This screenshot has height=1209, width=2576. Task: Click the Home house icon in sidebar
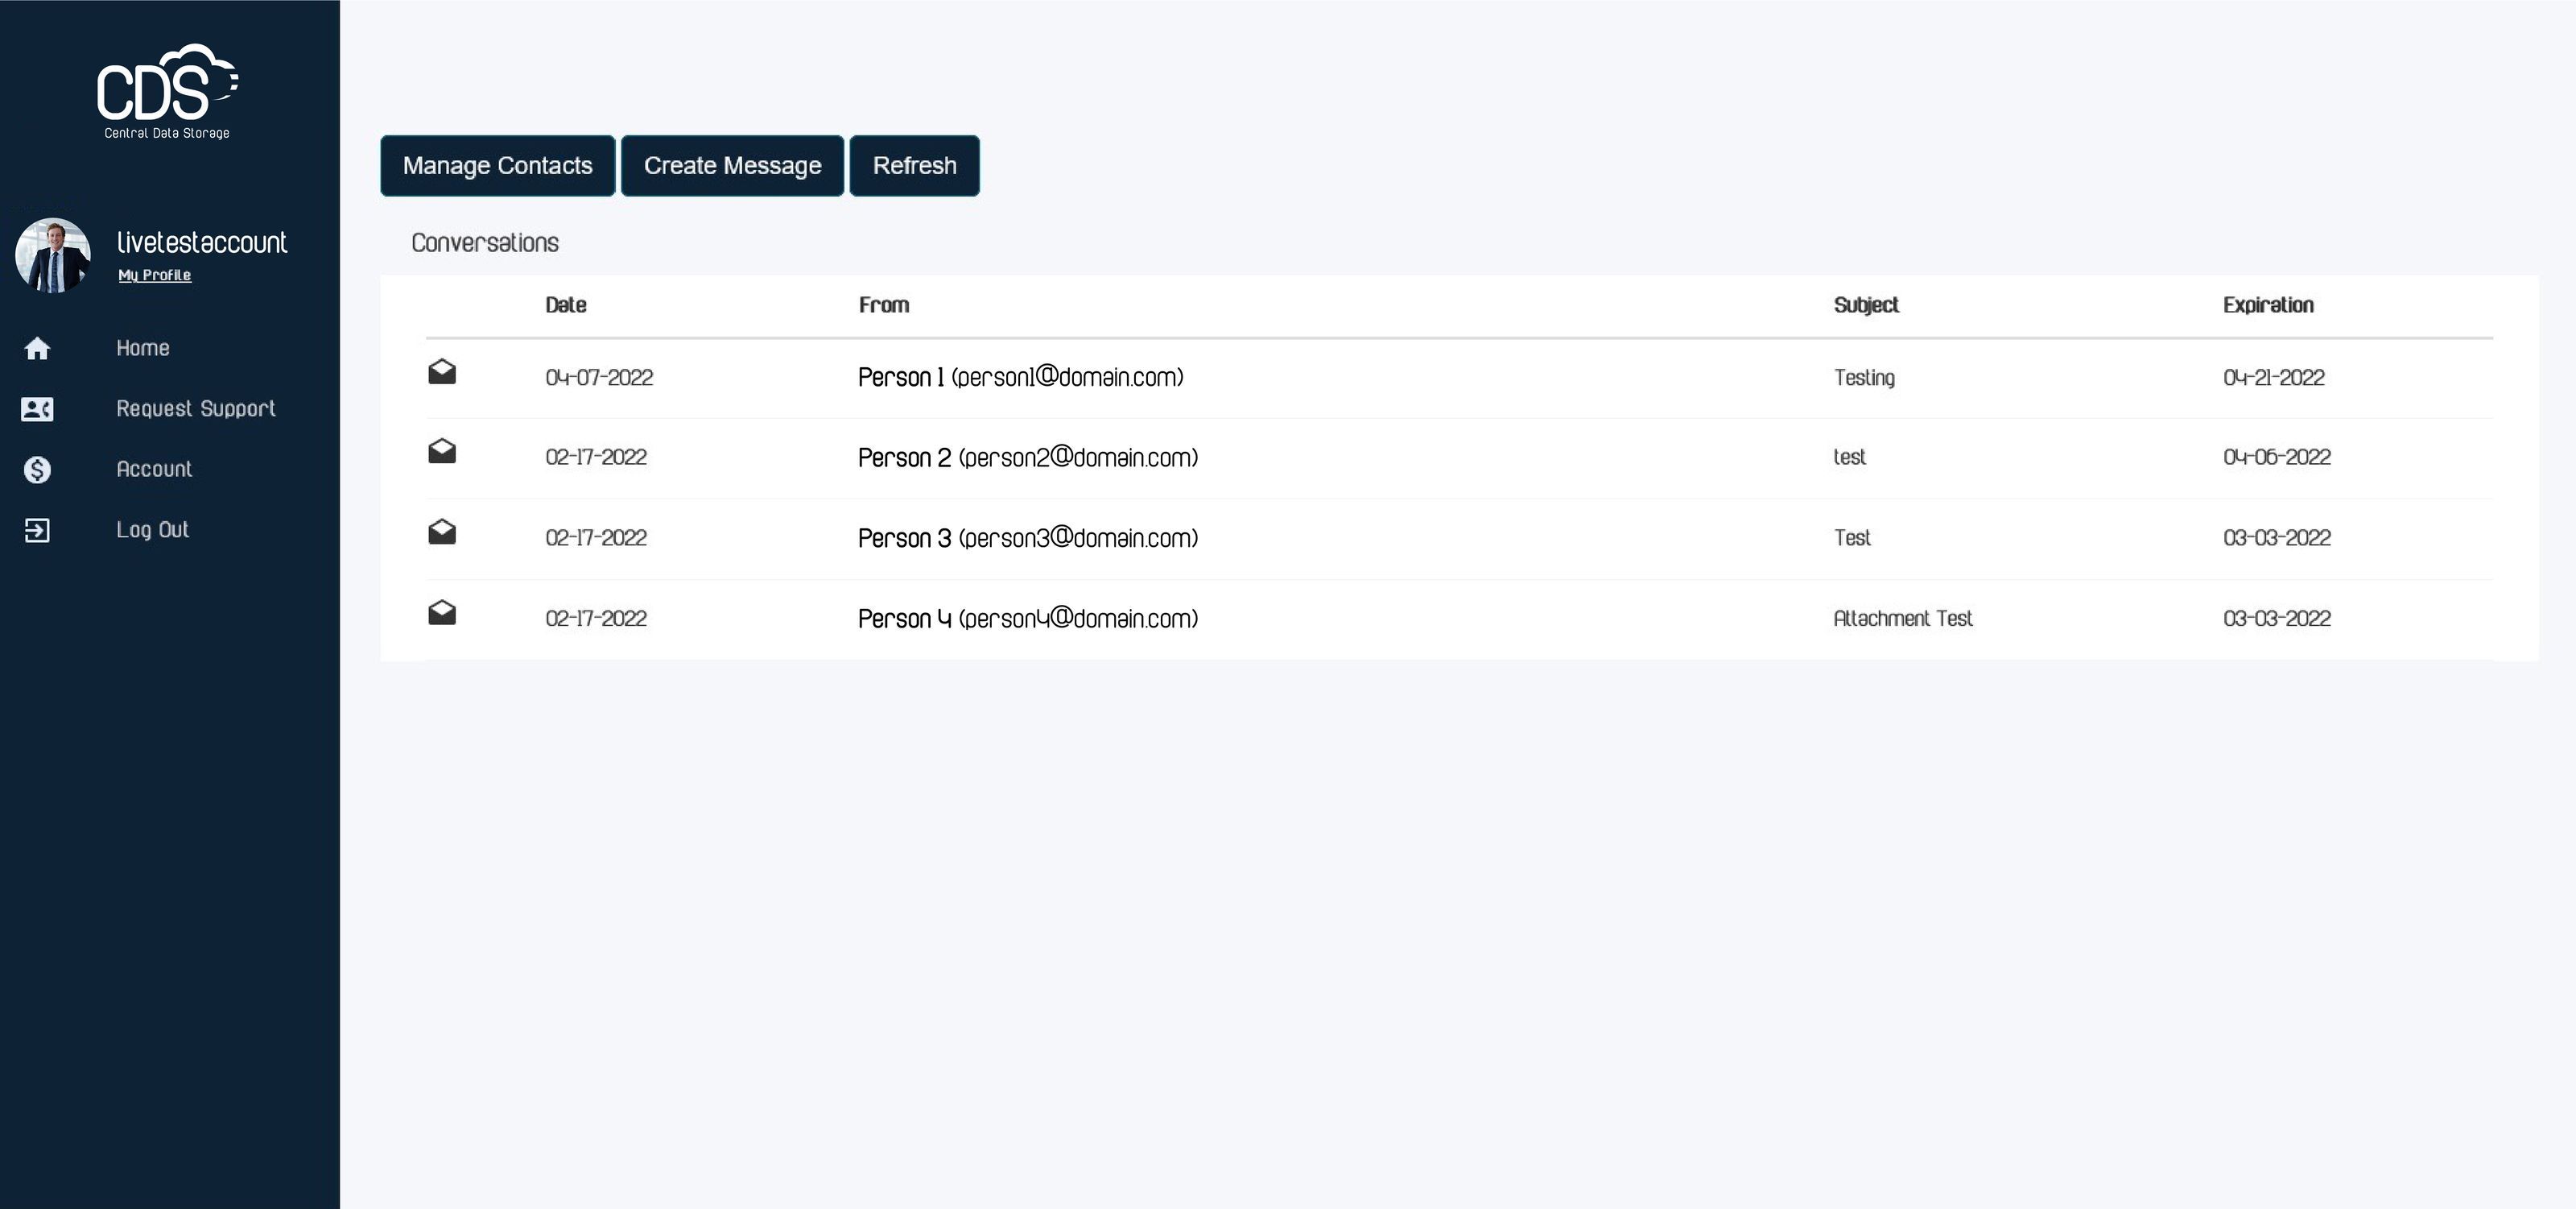coord(37,348)
